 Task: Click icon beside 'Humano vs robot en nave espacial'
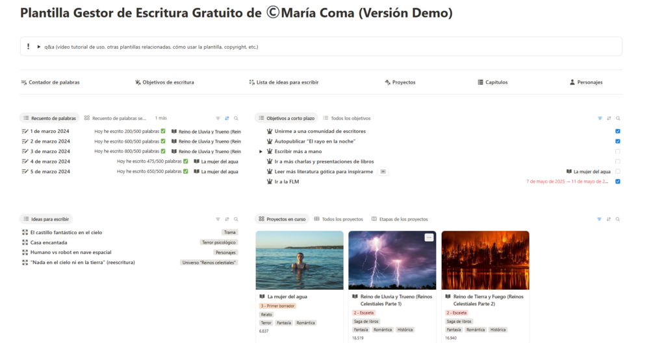tap(25, 252)
